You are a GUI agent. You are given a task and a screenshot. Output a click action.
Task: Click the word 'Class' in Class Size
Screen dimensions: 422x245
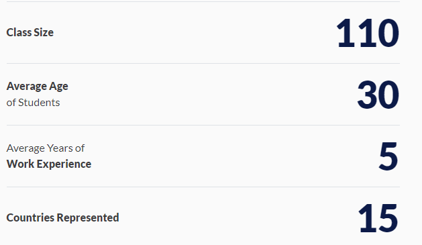18,33
